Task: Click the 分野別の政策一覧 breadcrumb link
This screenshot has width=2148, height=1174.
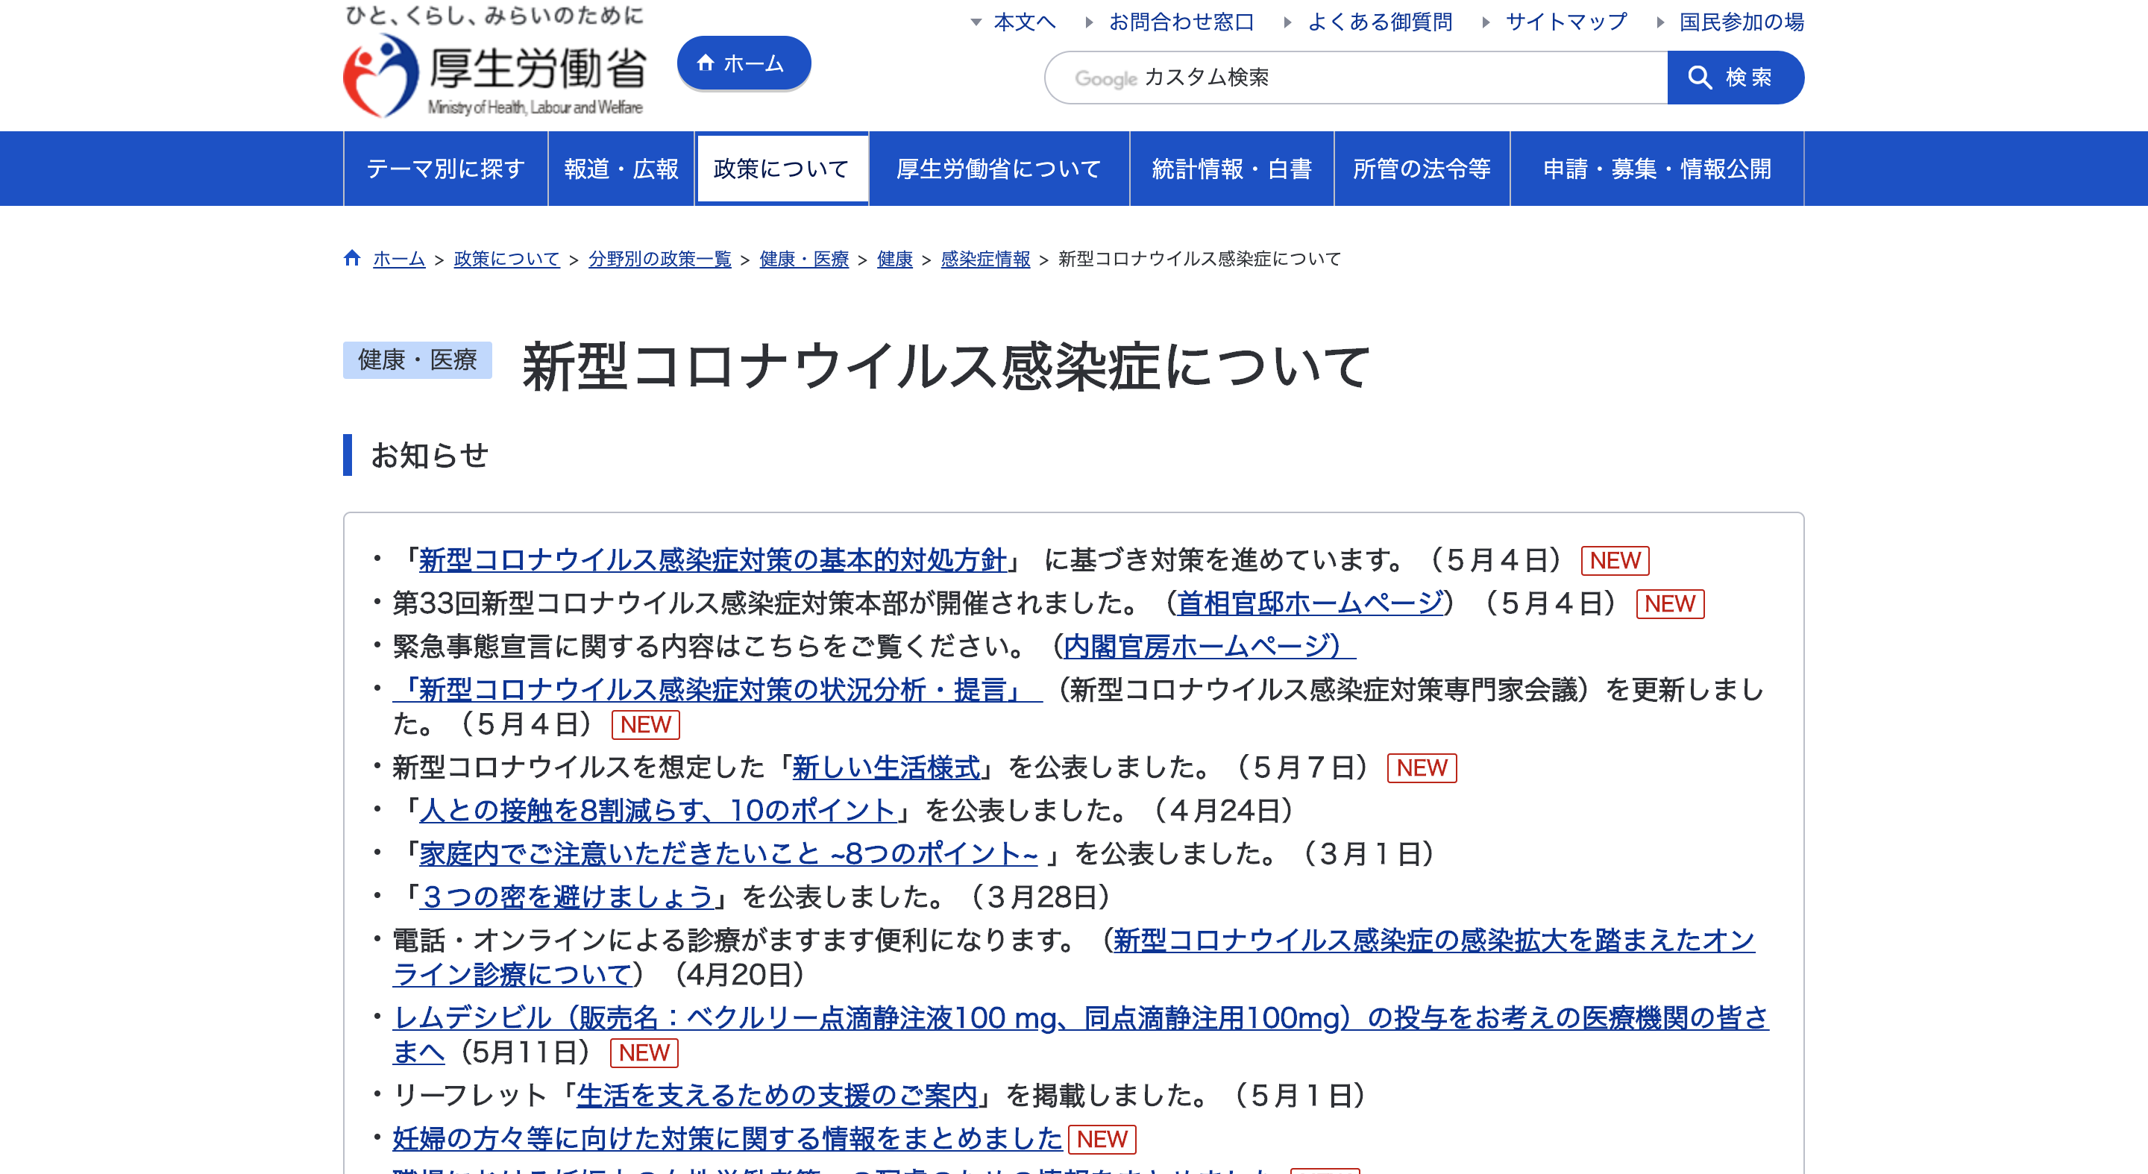Action: coord(659,260)
